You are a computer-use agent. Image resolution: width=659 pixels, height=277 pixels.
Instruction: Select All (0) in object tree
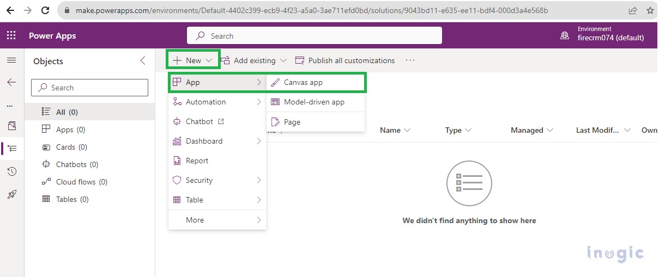click(x=90, y=112)
